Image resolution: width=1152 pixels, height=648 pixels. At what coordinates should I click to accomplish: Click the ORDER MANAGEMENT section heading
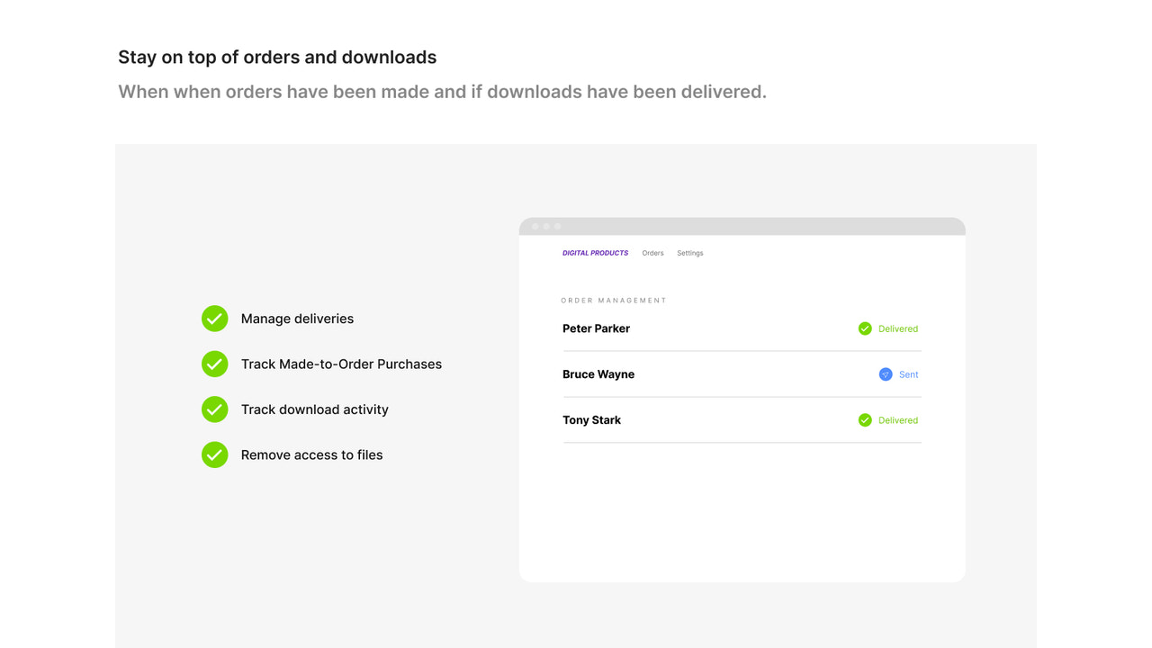pyautogui.click(x=614, y=301)
